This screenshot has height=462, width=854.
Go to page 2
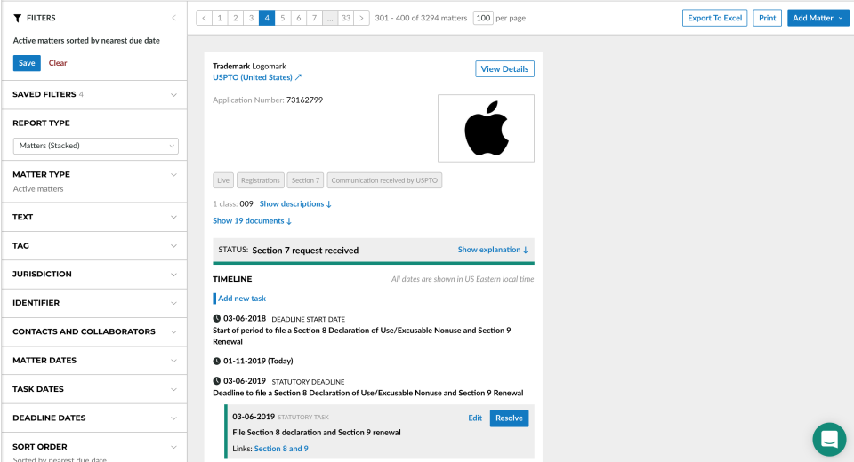(235, 18)
